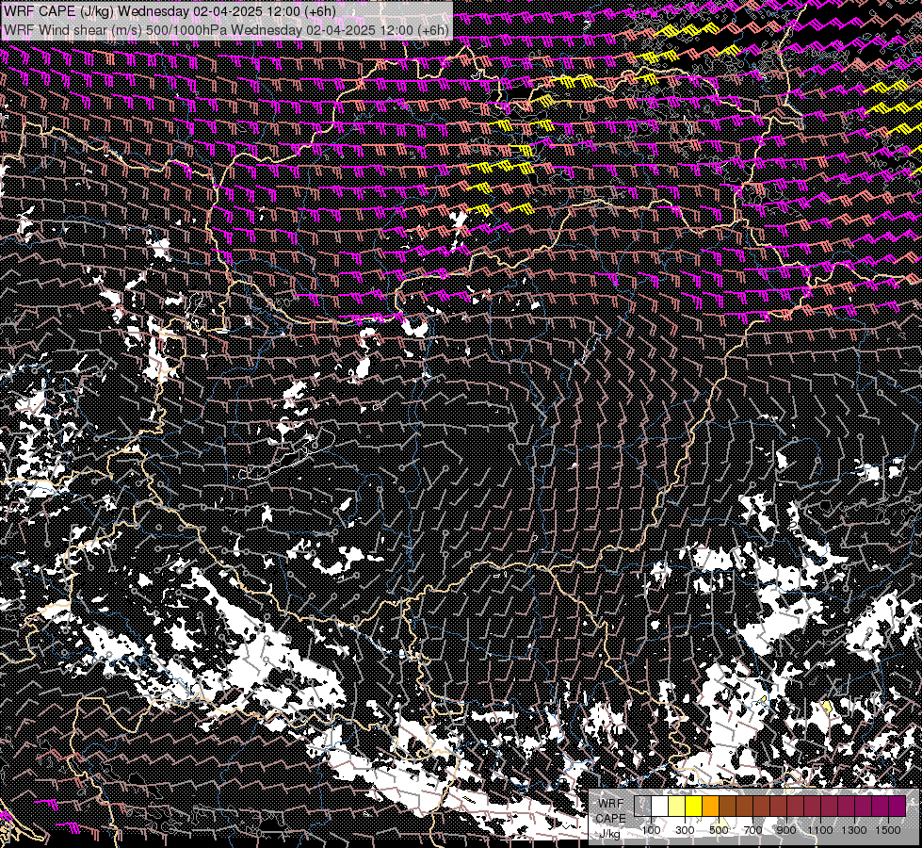Select the transparent first legend swatch
Viewport: 922px width, 848px height.
pos(642,806)
